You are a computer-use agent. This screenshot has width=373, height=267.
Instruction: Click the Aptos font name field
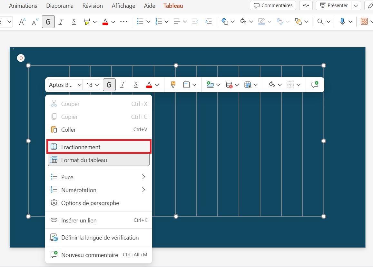pyautogui.click(x=62, y=85)
